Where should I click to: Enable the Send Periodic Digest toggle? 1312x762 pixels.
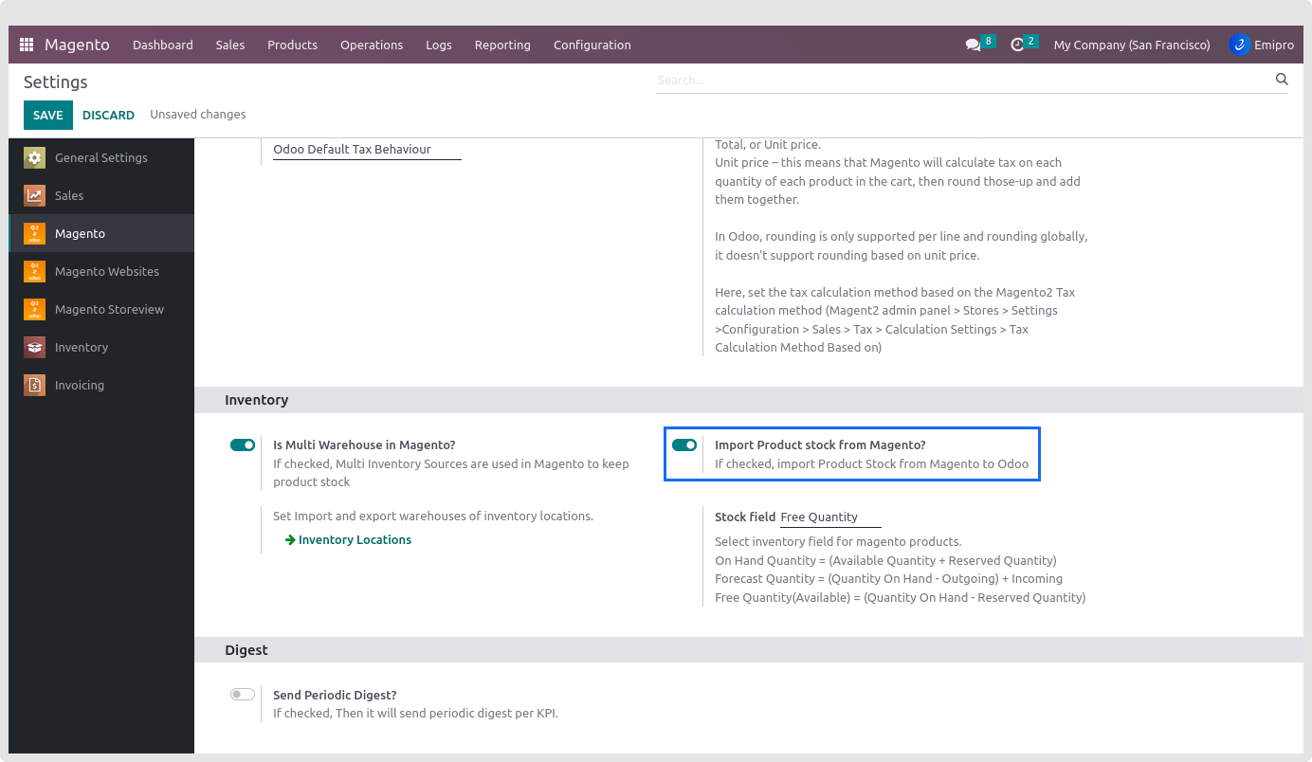coord(243,695)
